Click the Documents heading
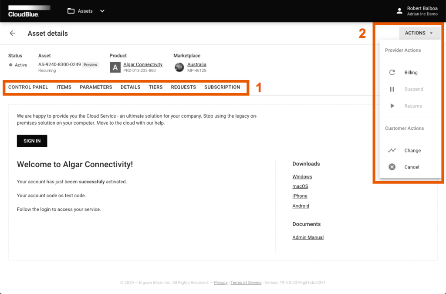The height and width of the screenshot is (294, 446). [306, 224]
